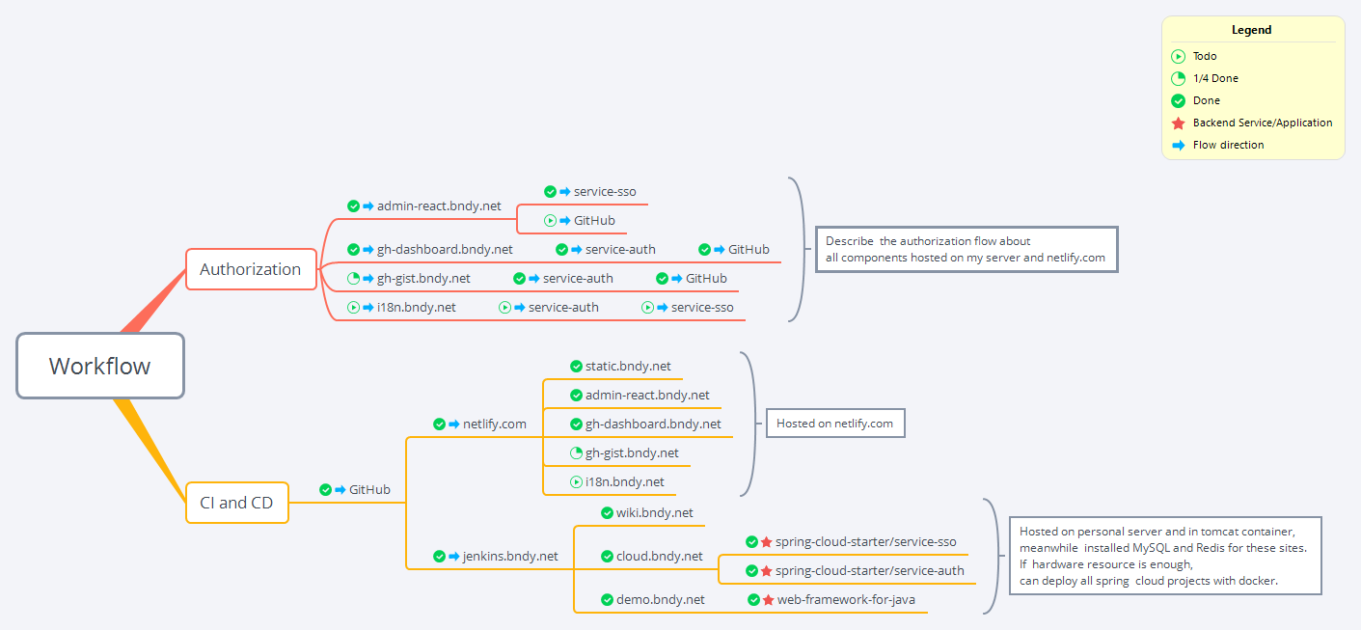Click the 1/4 Done icon in the legend
1361x630 pixels.
point(1178,78)
